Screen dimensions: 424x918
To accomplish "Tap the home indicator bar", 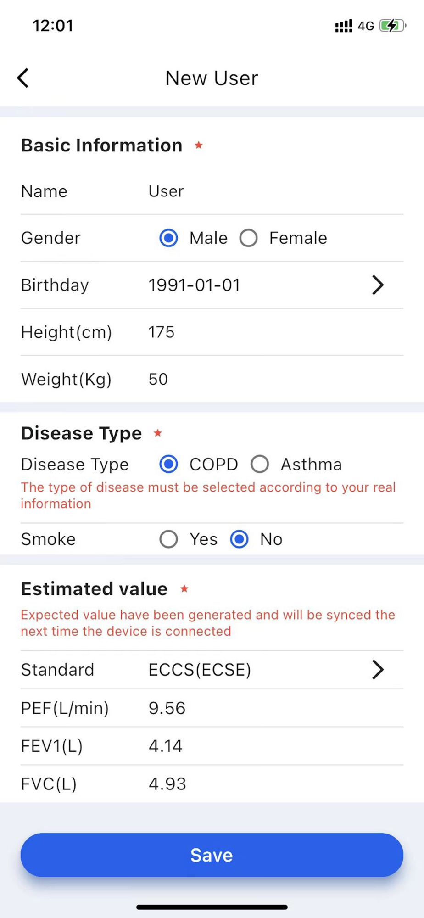I will (x=212, y=907).
